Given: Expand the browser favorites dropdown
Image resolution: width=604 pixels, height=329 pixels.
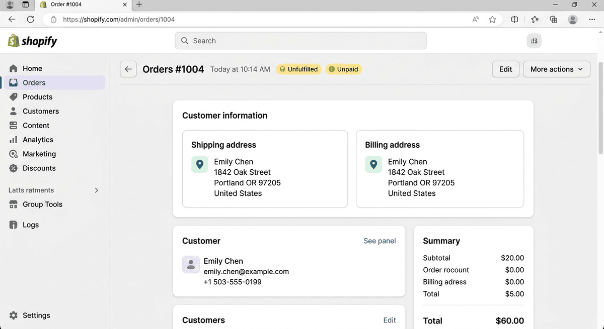Looking at the screenshot, I should coord(535,19).
